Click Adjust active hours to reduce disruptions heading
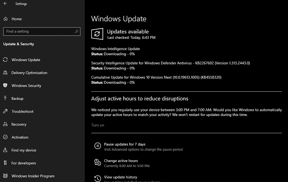 pos(140,99)
